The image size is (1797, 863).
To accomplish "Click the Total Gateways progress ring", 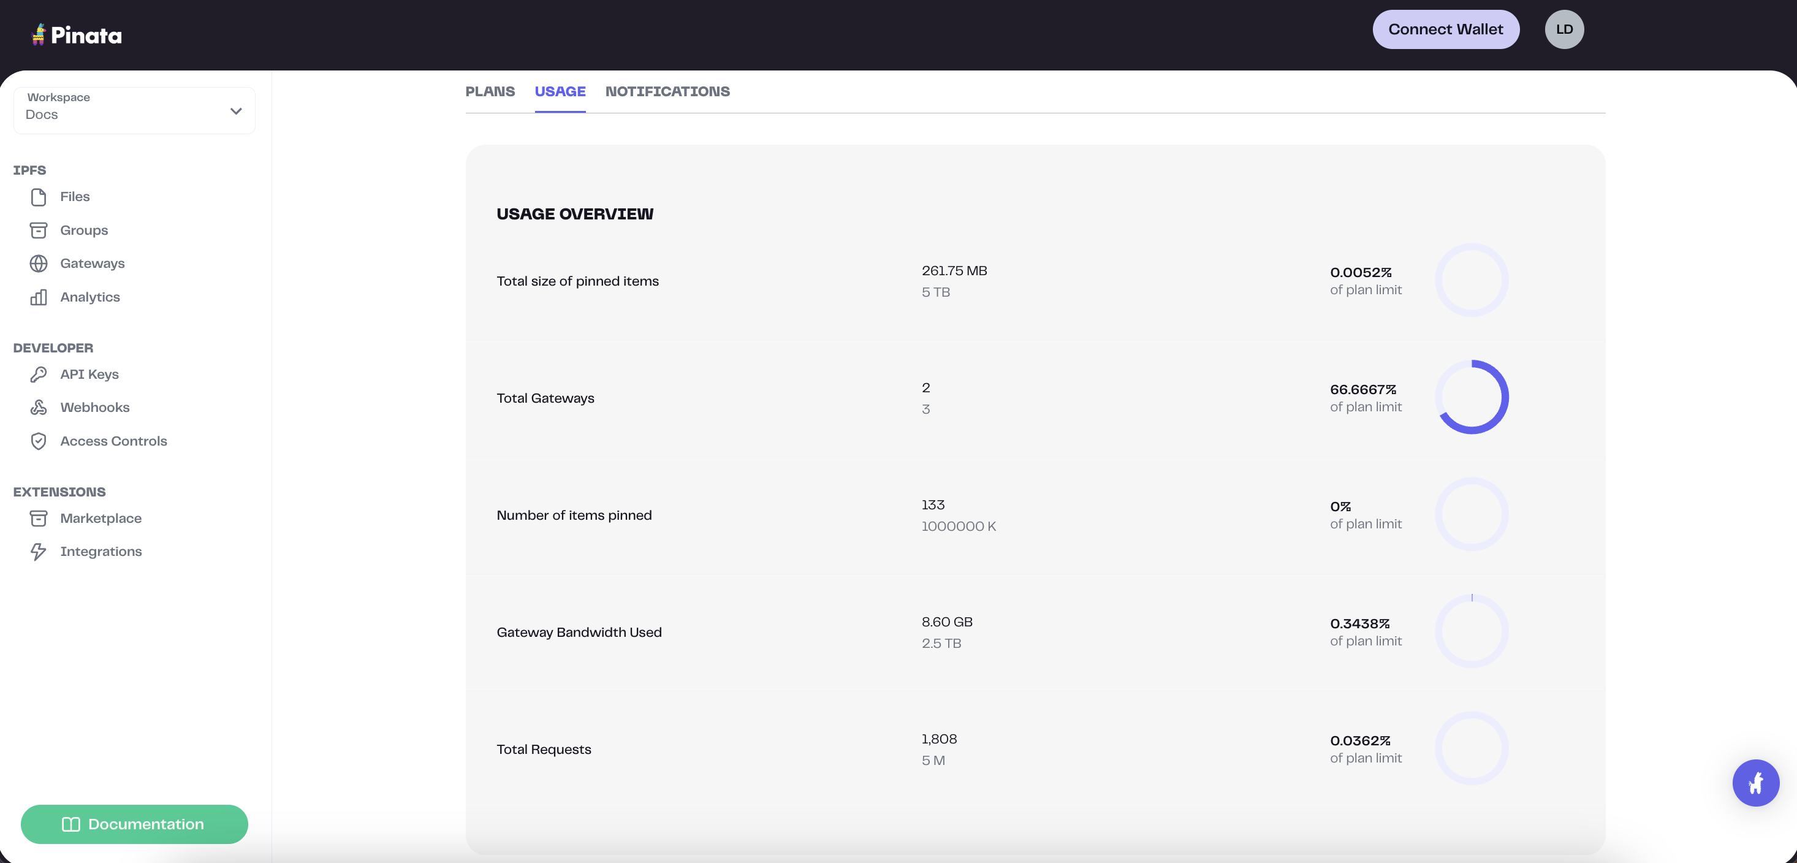I will (1471, 397).
